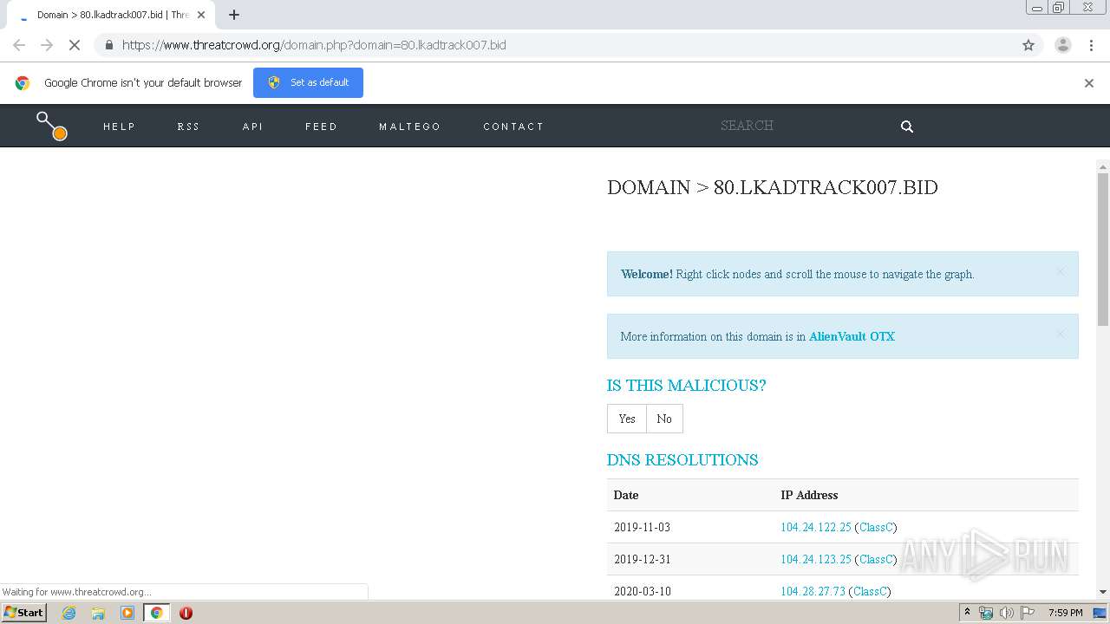Click the volume speaker tray icon
The height and width of the screenshot is (624, 1110).
1006,613
